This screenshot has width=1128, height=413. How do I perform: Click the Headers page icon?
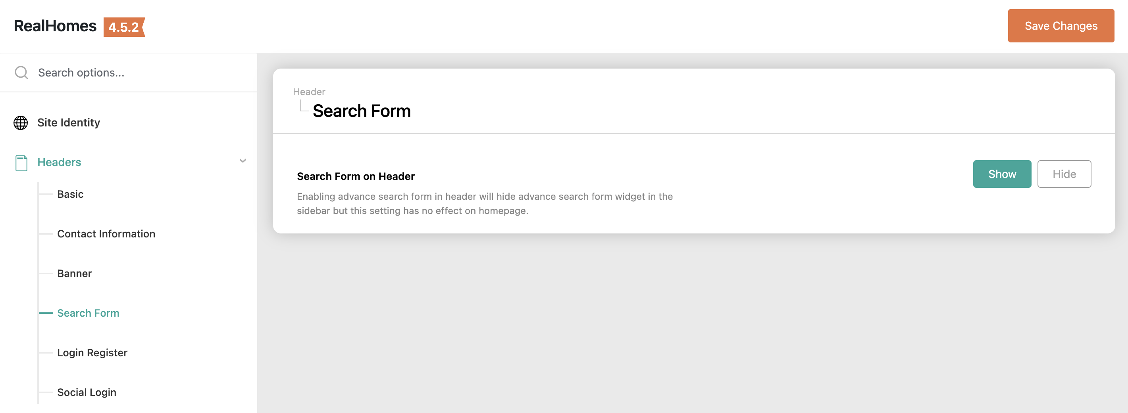21,163
